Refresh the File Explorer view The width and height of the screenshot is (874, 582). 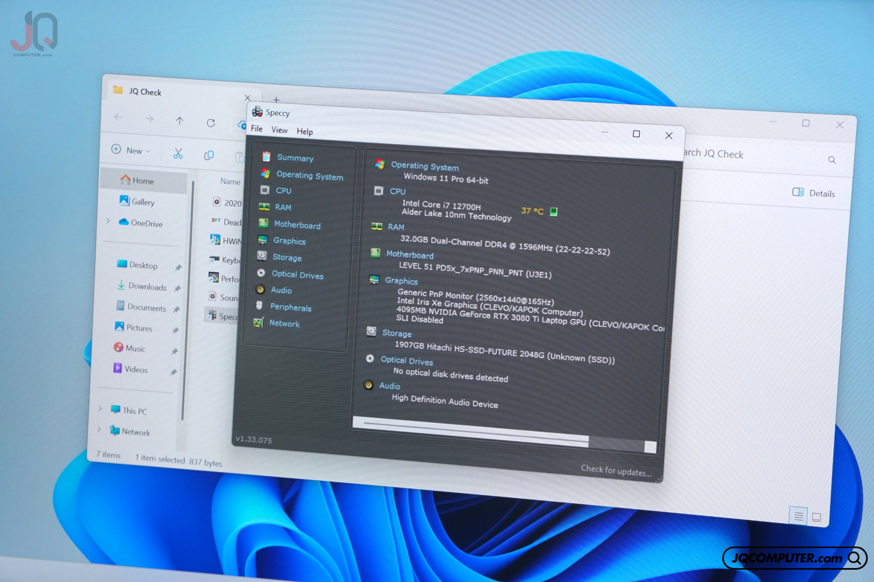(211, 123)
